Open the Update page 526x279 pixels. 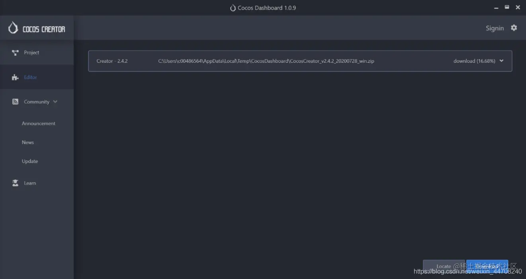pos(30,161)
